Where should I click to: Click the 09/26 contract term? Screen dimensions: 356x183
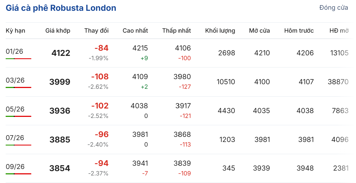(15, 167)
